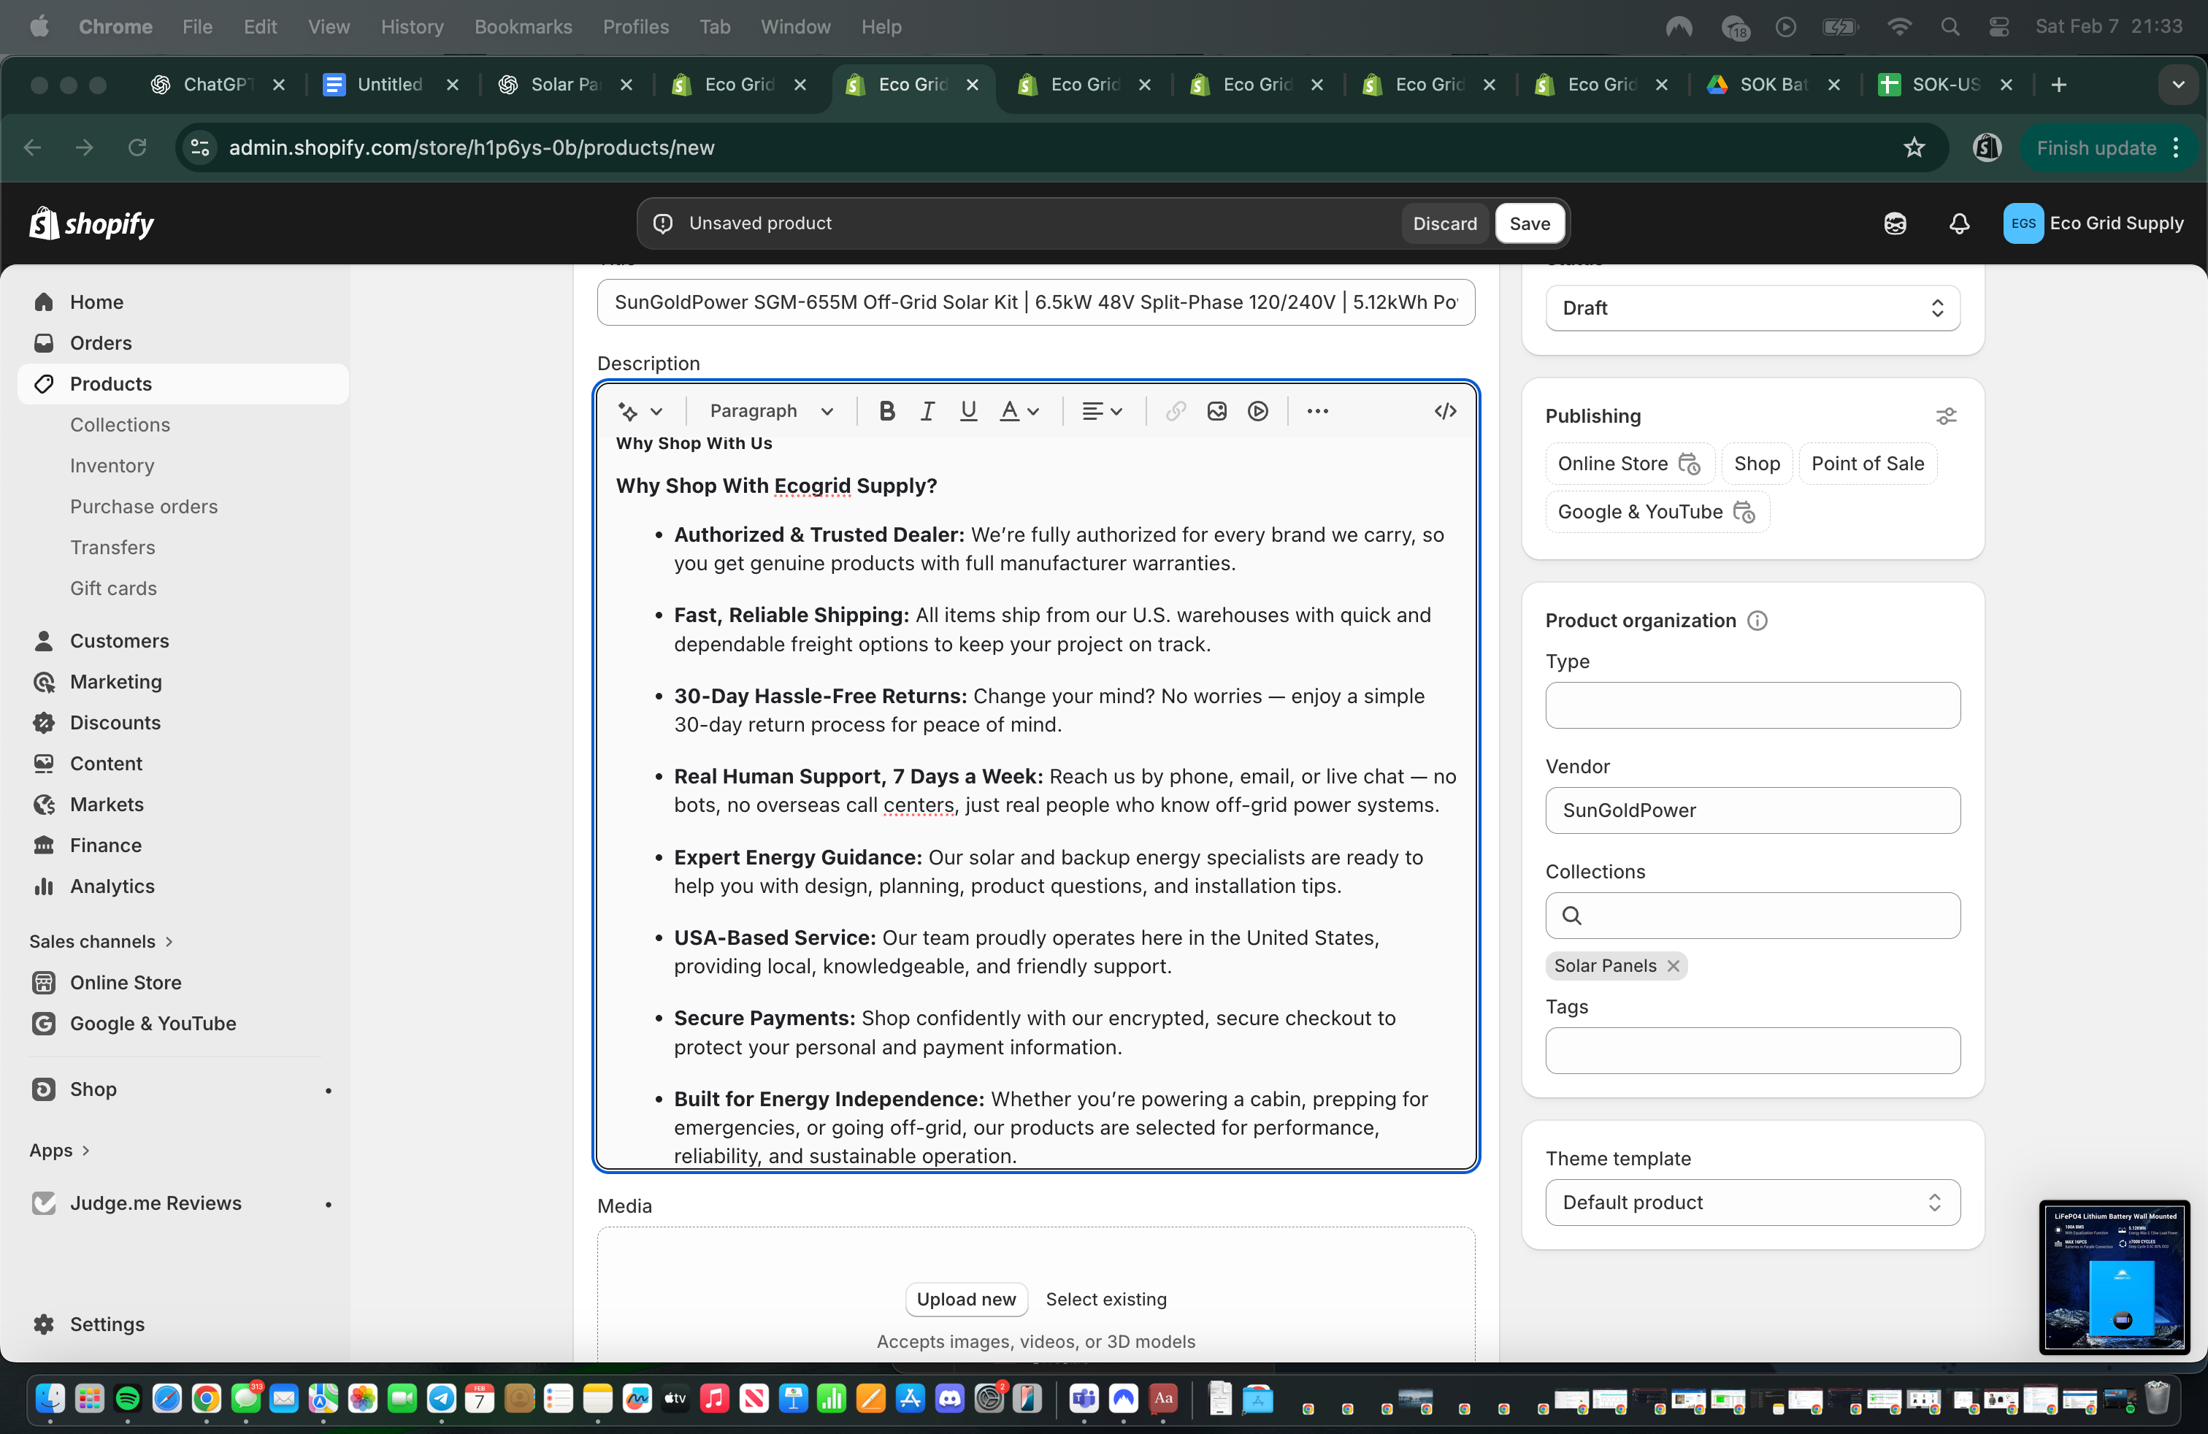Click the Collections search field
The height and width of the screenshot is (1434, 2208).
coord(1752,916)
